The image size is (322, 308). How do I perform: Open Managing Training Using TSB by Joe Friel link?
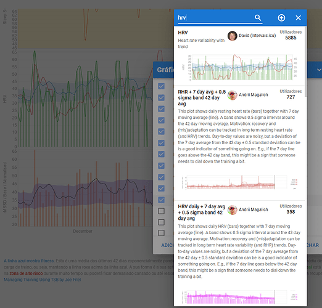[x=43, y=280]
